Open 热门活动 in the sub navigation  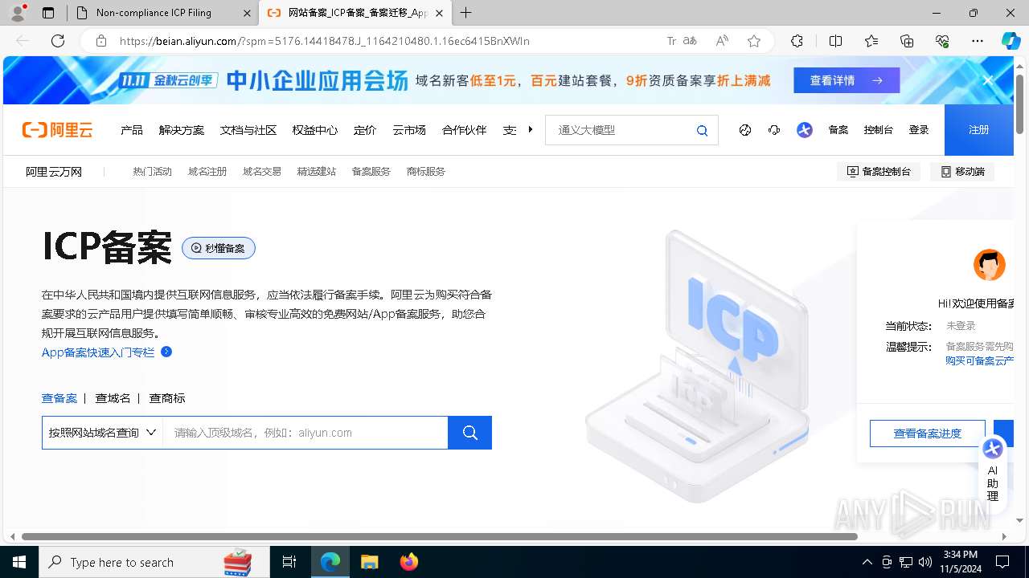[153, 172]
